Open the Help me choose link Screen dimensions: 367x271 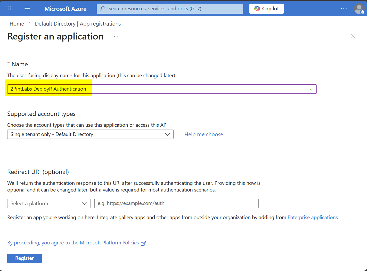(203, 134)
